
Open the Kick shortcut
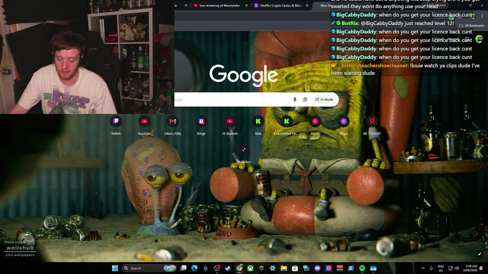(258, 126)
